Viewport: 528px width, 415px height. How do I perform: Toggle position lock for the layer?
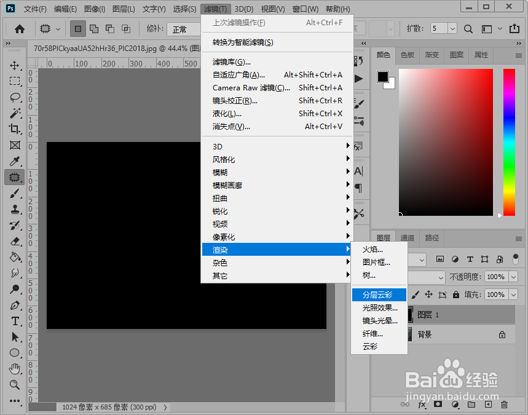click(x=429, y=294)
